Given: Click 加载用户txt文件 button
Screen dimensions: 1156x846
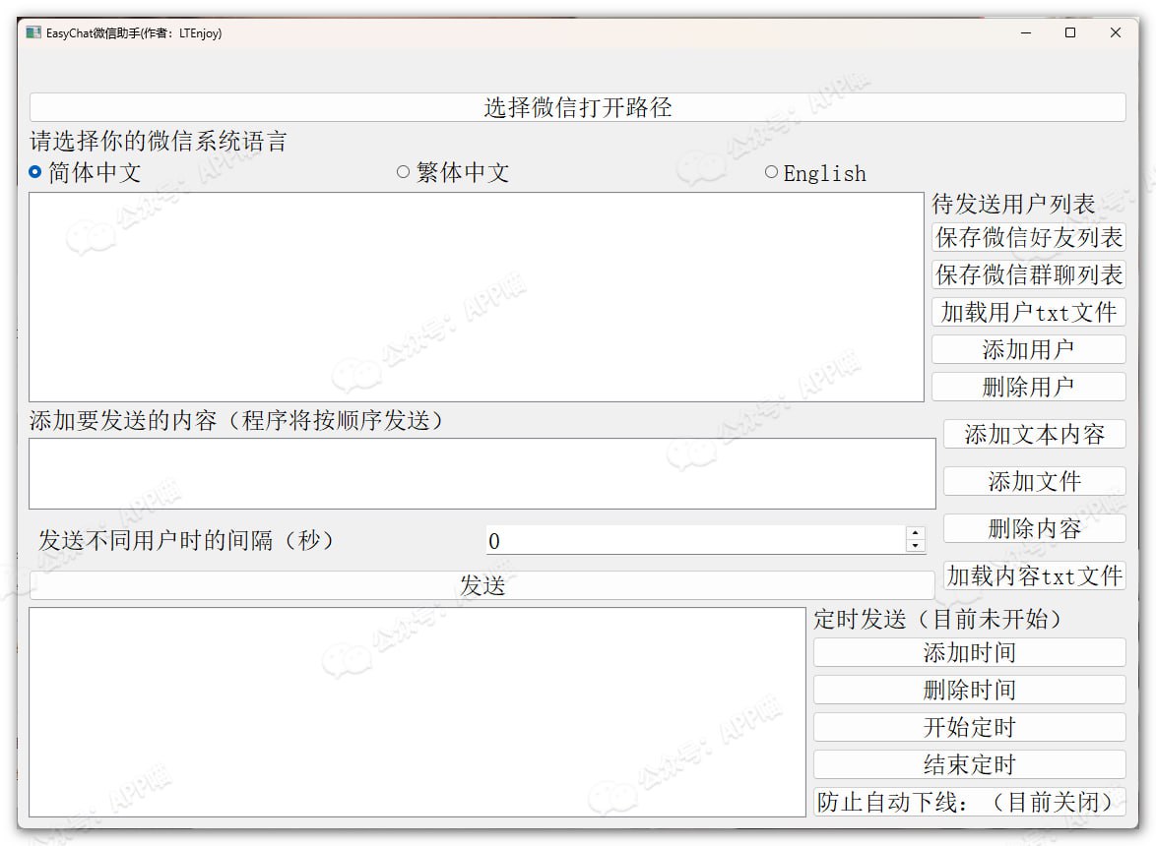Looking at the screenshot, I should 1028,312.
